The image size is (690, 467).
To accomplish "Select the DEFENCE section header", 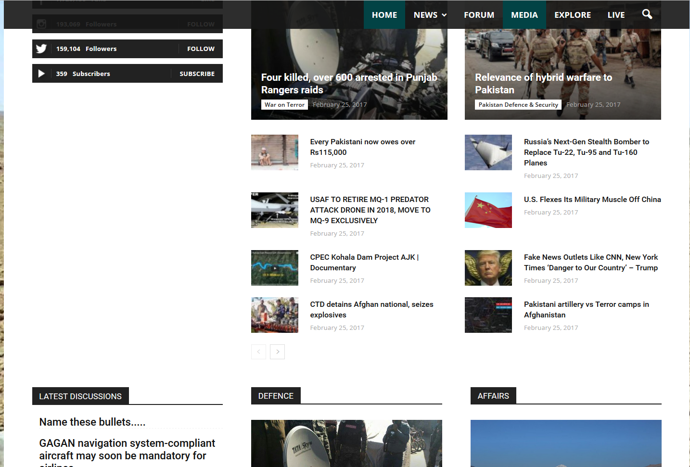I will [276, 396].
